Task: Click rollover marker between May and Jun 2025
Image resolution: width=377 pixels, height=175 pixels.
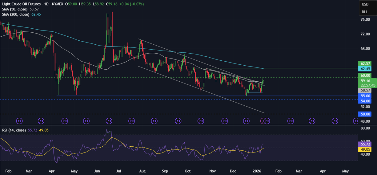Action: 86,121
